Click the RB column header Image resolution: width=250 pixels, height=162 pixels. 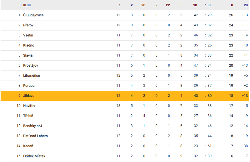246,5
